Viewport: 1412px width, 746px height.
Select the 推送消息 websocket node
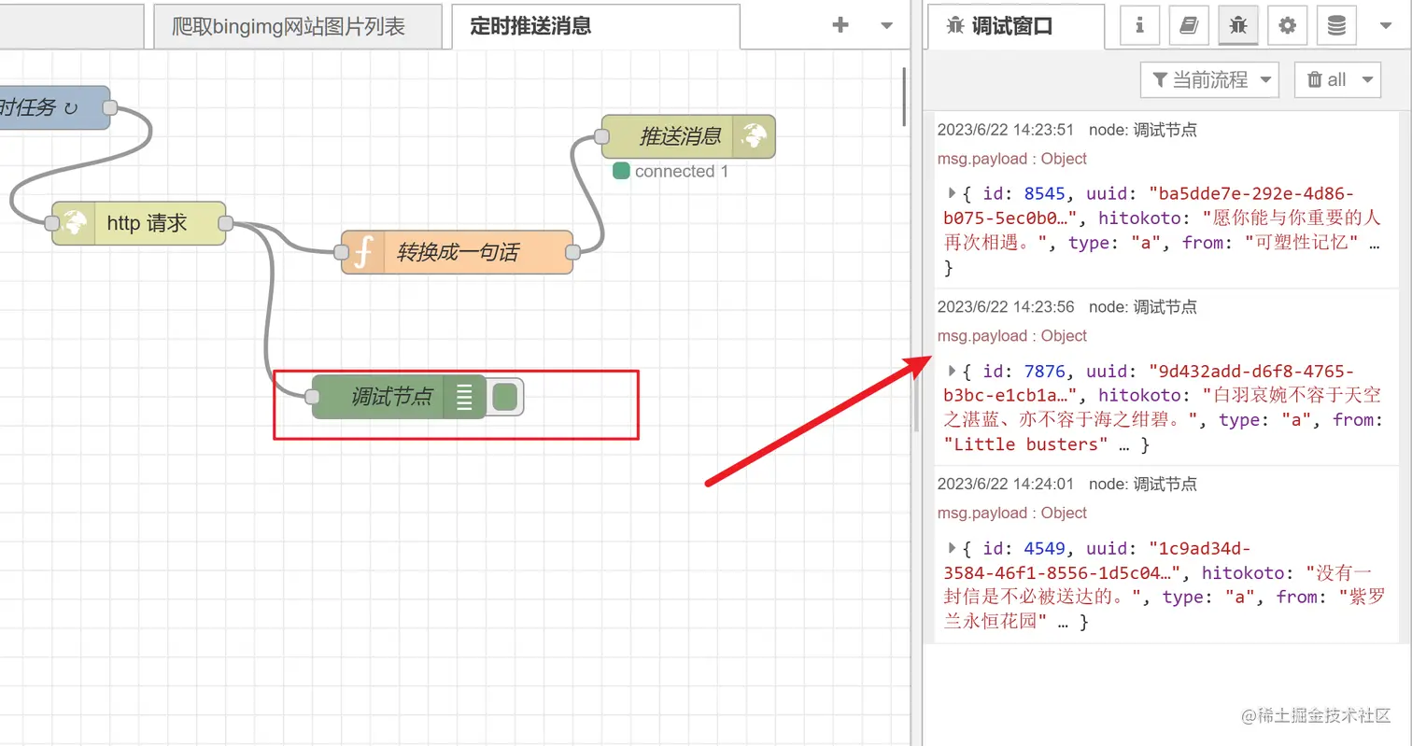pyautogui.click(x=688, y=136)
